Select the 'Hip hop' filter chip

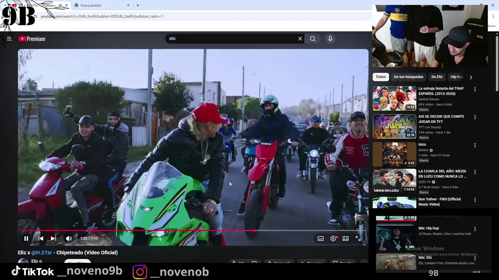coord(456,77)
